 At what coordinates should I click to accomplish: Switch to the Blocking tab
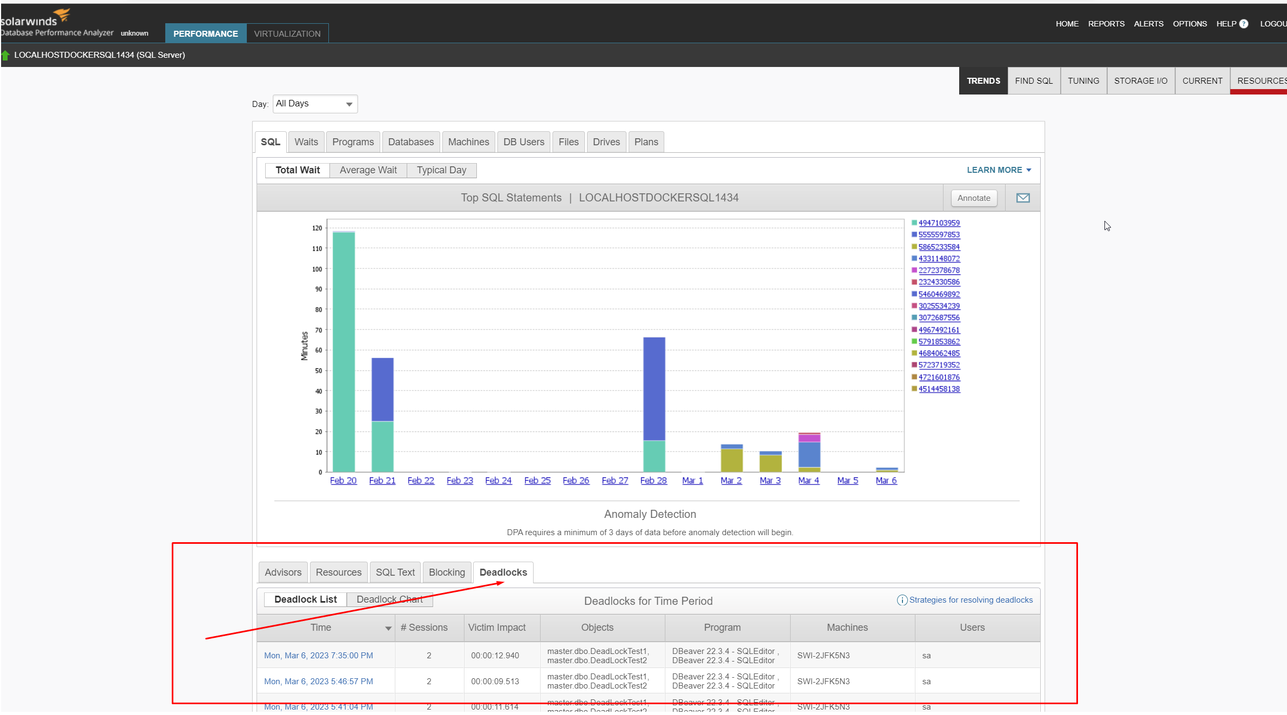tap(446, 572)
